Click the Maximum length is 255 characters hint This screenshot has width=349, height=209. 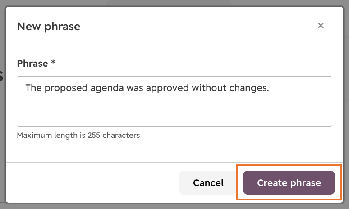78,135
